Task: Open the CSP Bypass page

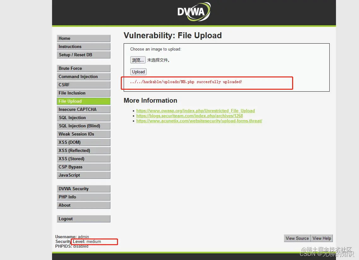Action: click(x=84, y=167)
